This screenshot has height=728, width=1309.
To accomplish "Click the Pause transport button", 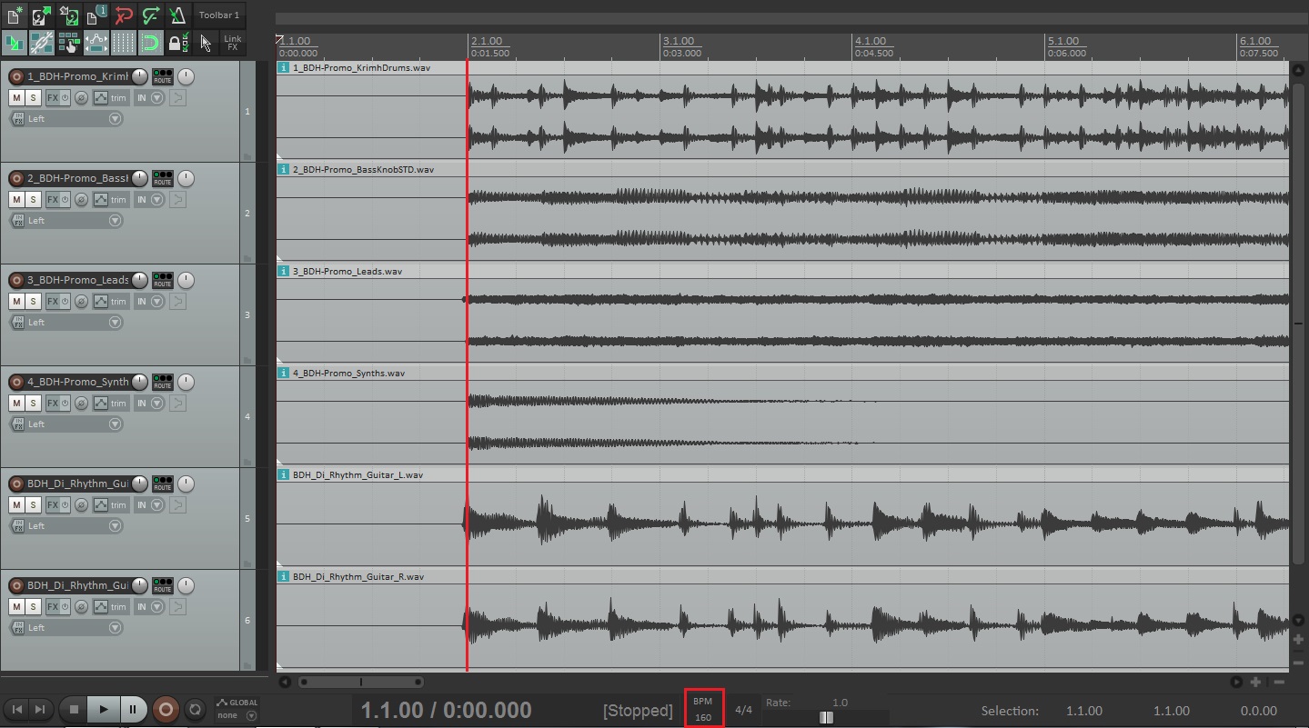I will click(x=133, y=709).
